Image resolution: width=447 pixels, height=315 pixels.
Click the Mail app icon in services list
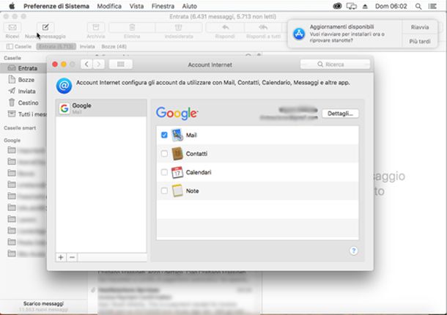[x=177, y=135]
